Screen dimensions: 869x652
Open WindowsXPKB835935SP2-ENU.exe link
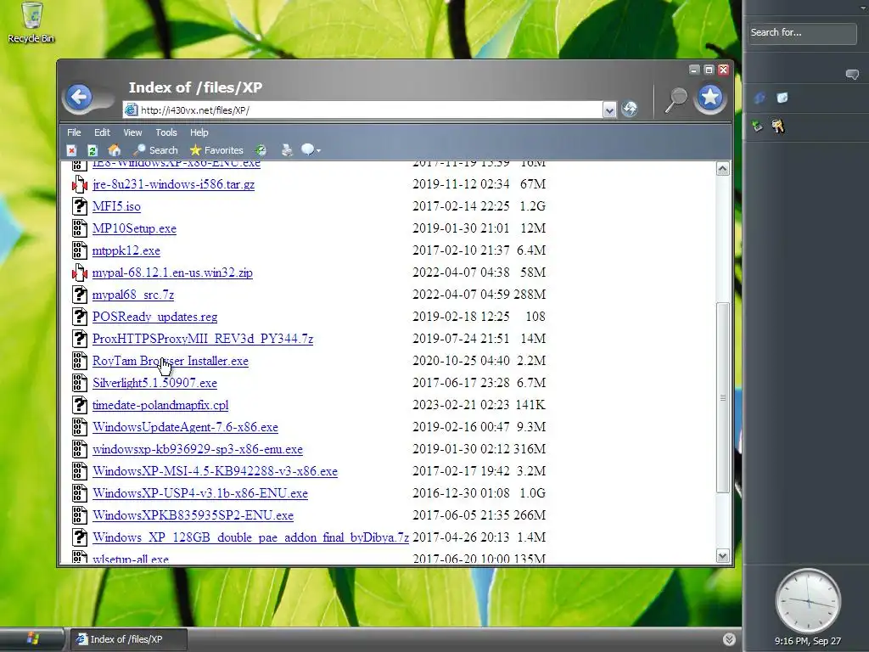193,515
